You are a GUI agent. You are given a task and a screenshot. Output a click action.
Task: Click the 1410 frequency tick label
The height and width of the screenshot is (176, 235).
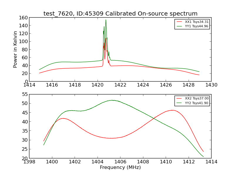(x=166, y=162)
